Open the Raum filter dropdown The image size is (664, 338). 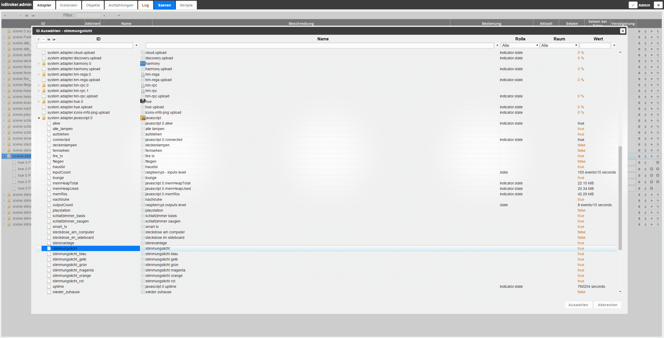tap(559, 46)
